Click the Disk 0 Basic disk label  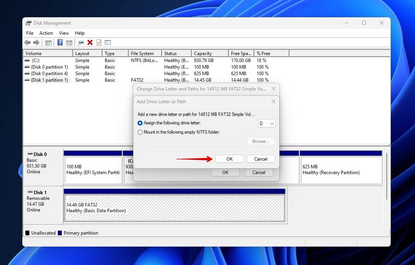coord(43,167)
